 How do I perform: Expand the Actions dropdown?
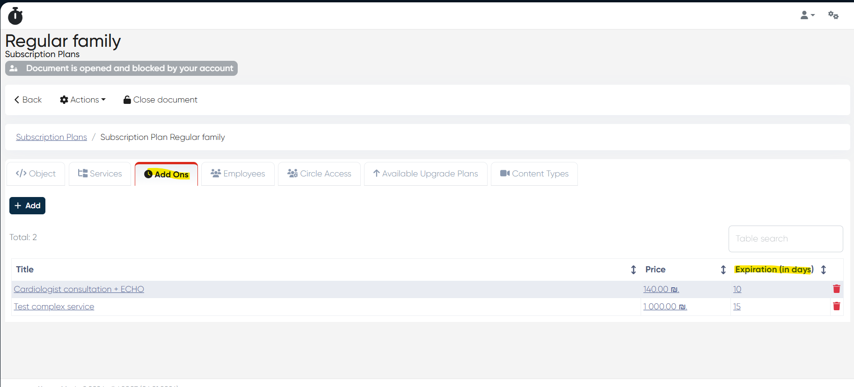tap(83, 100)
